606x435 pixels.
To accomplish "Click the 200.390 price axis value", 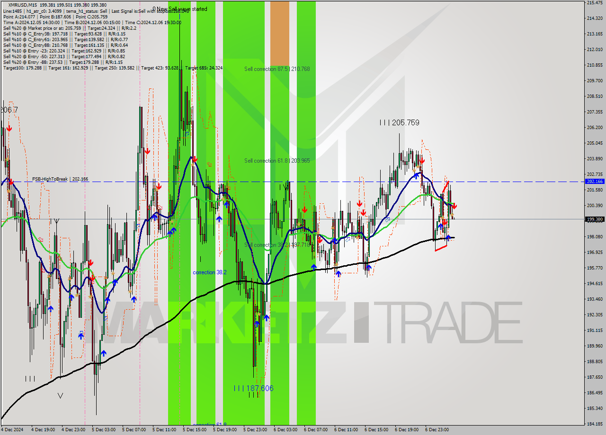I will tap(595, 206).
